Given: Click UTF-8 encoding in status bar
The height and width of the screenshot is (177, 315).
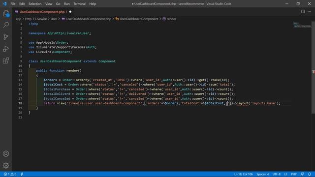Looking at the screenshot, I should click(277, 174).
